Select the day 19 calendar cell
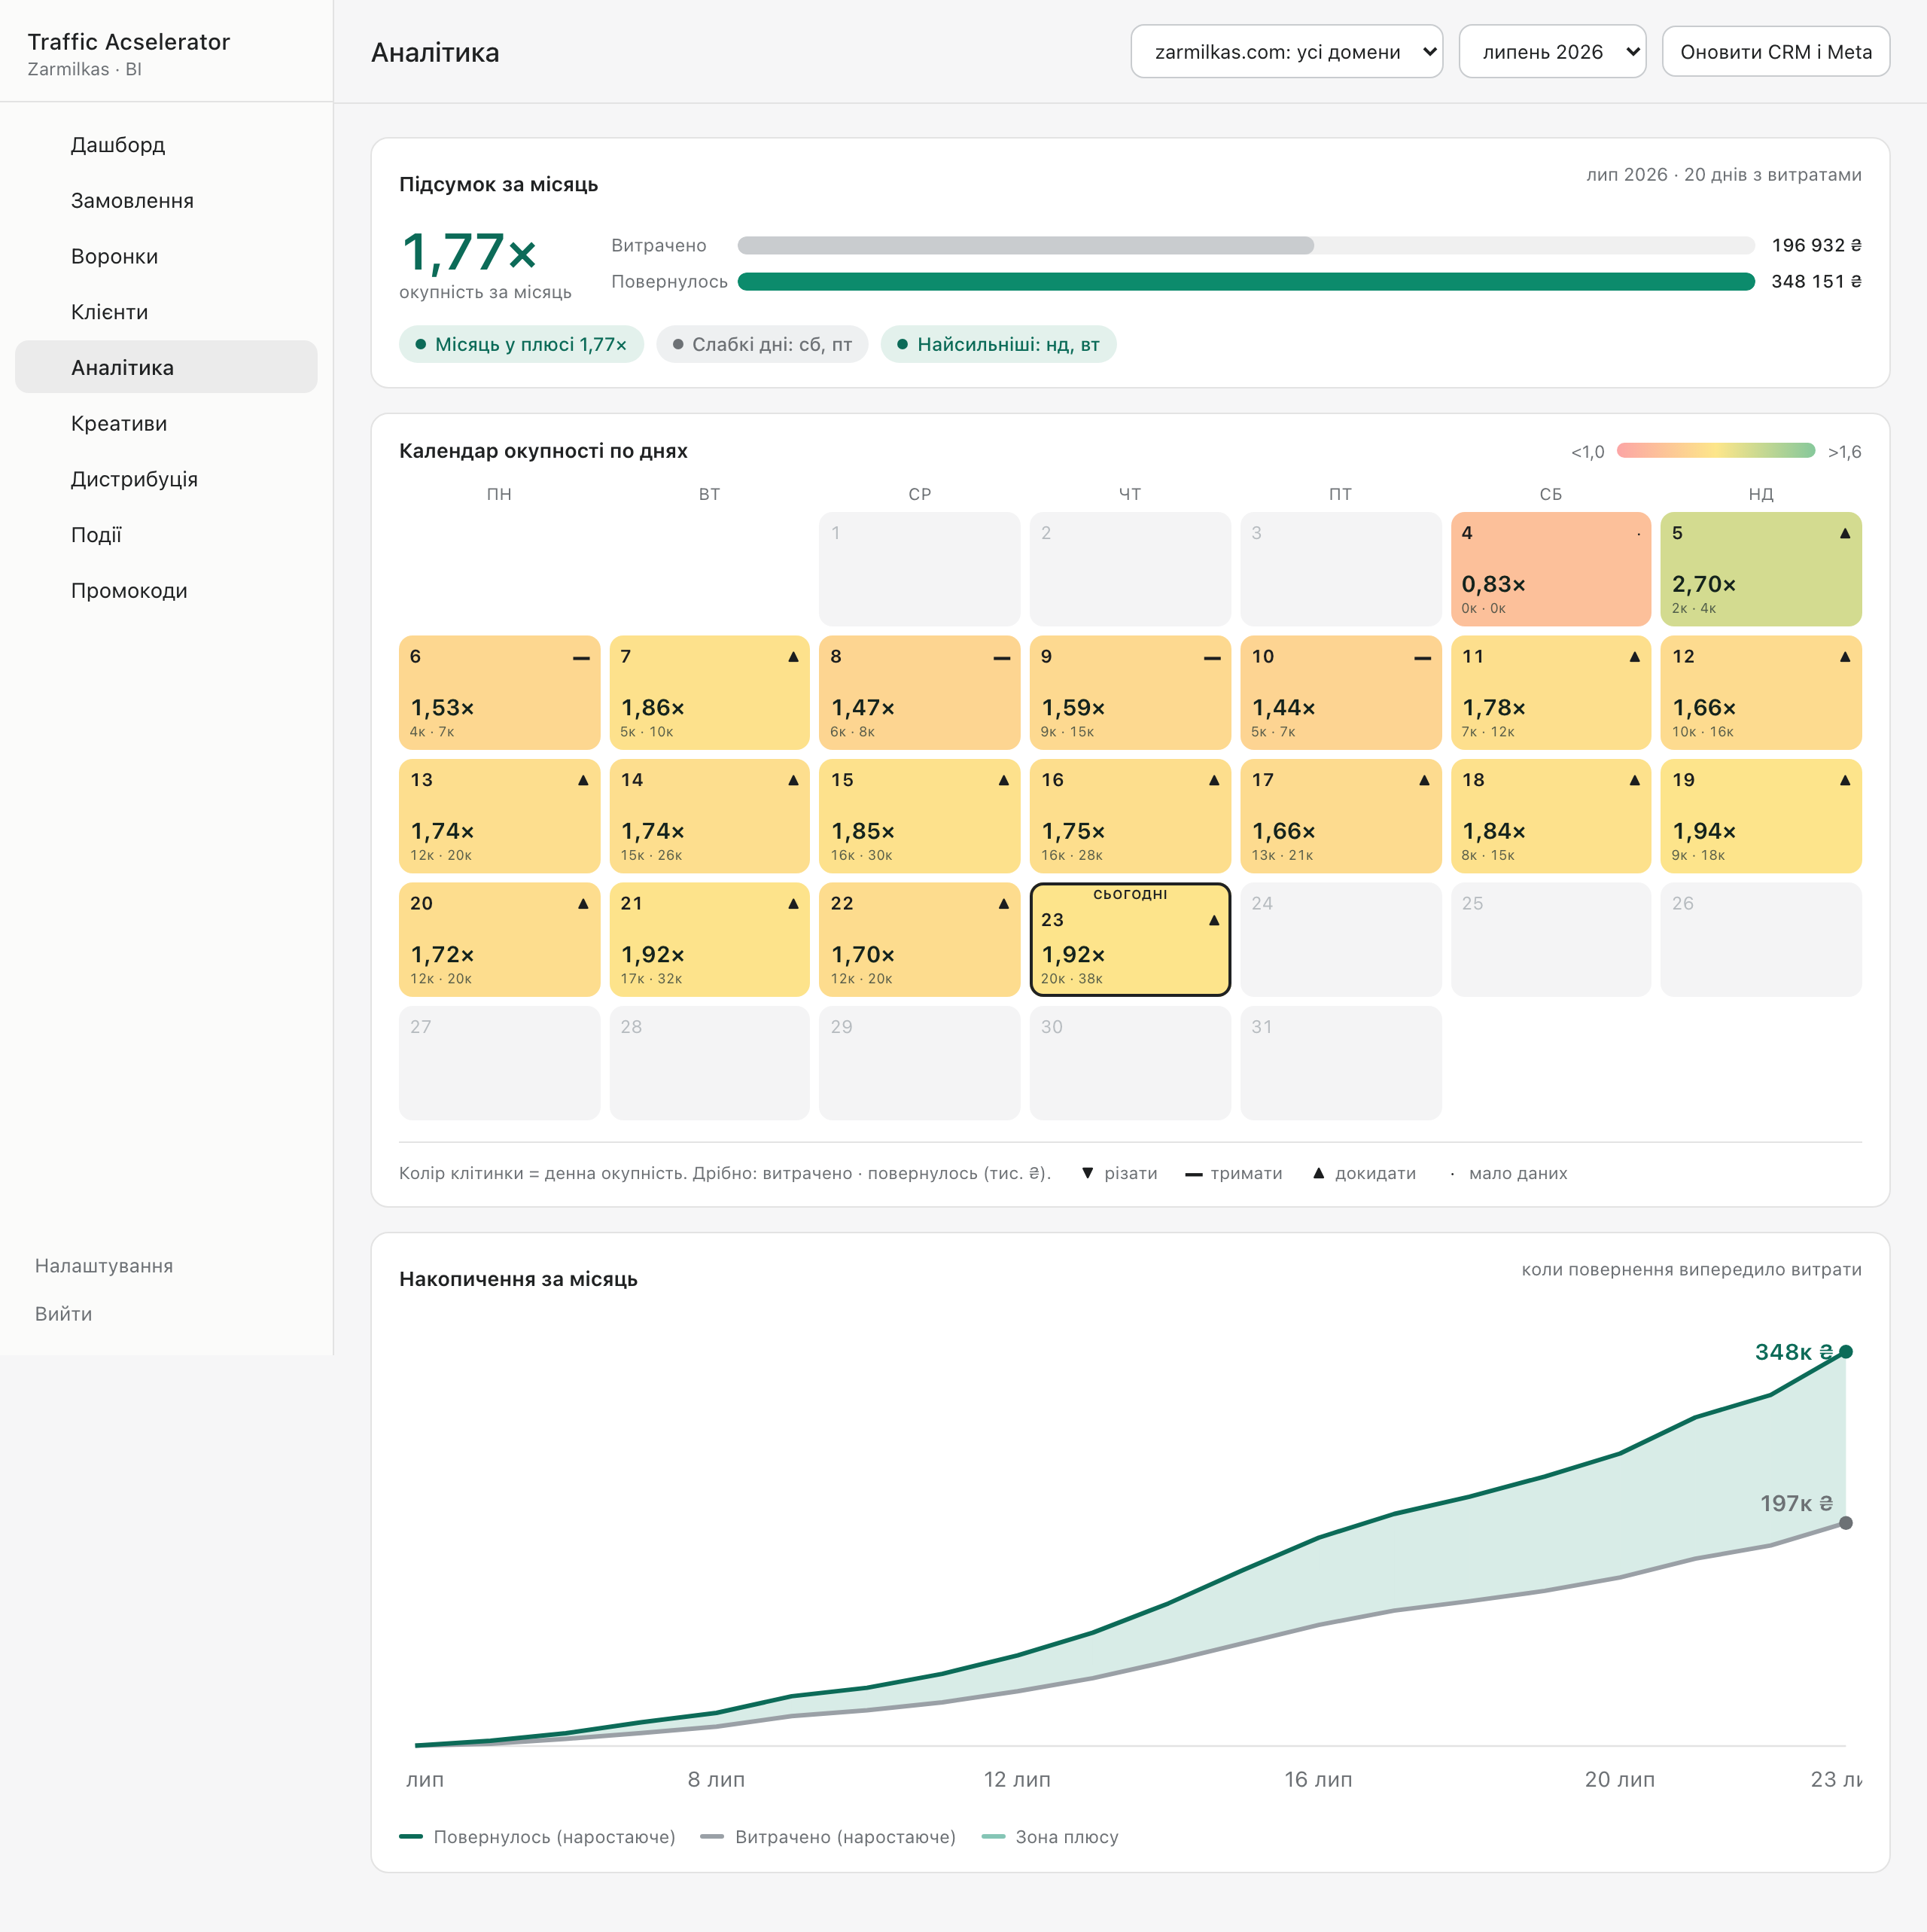 (1760, 816)
